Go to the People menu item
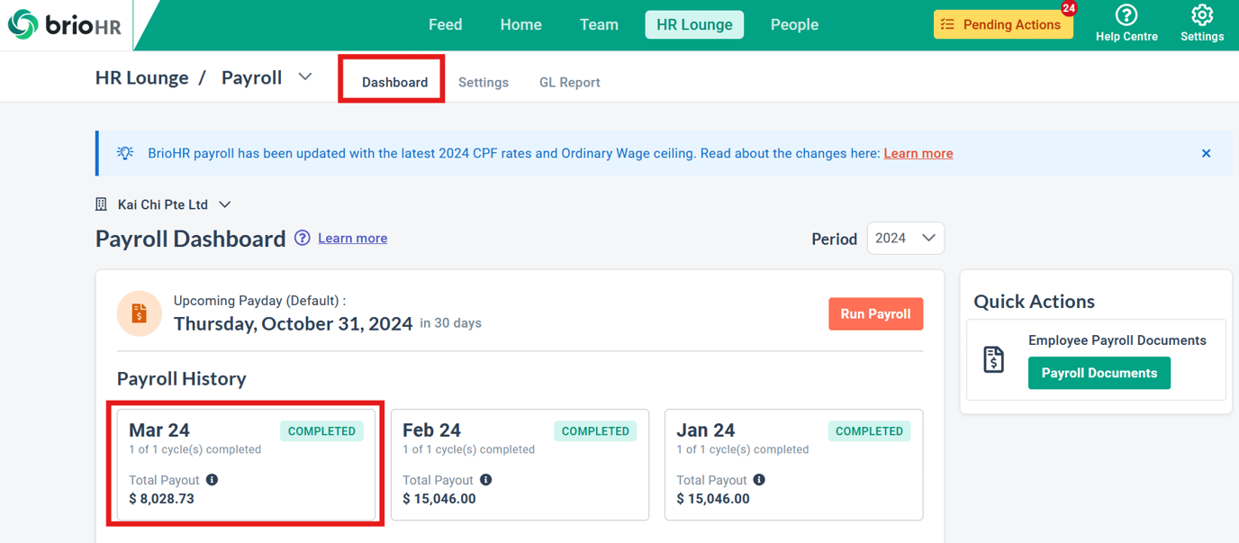Image resolution: width=1239 pixels, height=543 pixels. [x=794, y=25]
